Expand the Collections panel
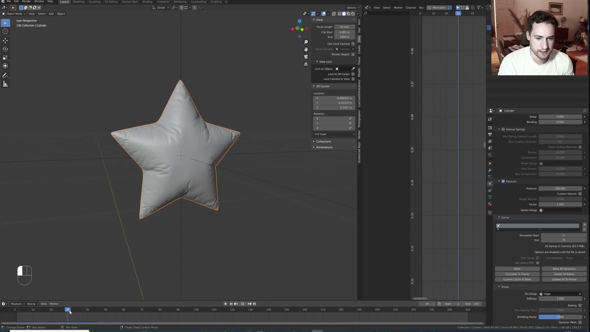The width and height of the screenshot is (590, 332). pyautogui.click(x=323, y=142)
